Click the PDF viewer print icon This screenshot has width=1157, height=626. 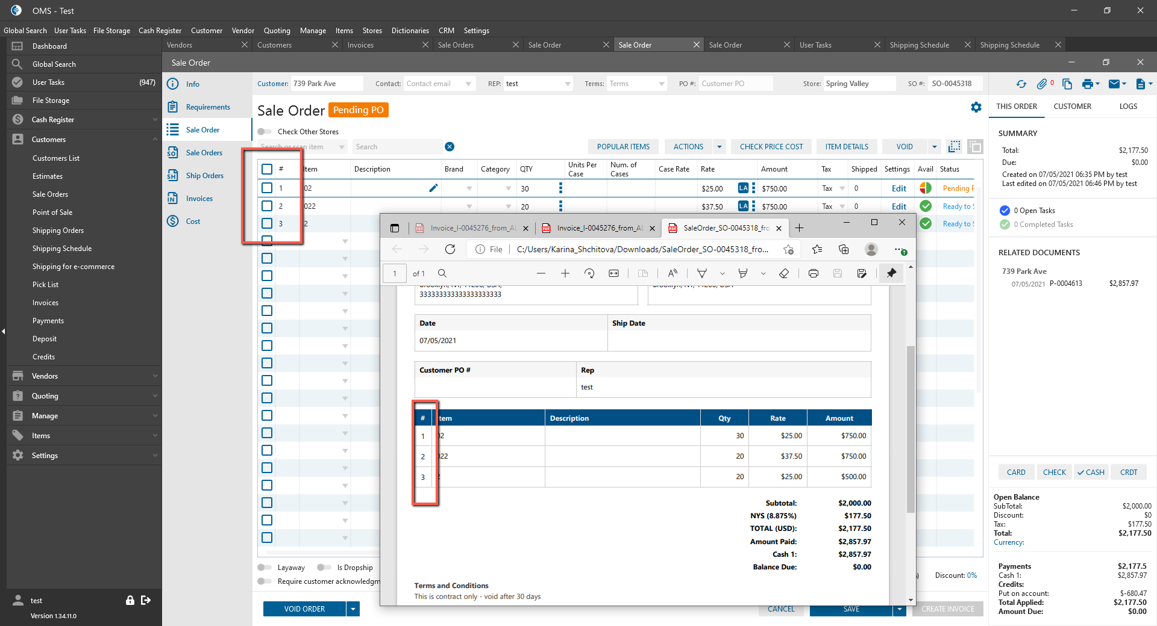(x=814, y=273)
